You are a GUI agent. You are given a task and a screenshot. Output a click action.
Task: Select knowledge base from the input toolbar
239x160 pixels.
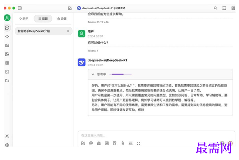coord(115,143)
